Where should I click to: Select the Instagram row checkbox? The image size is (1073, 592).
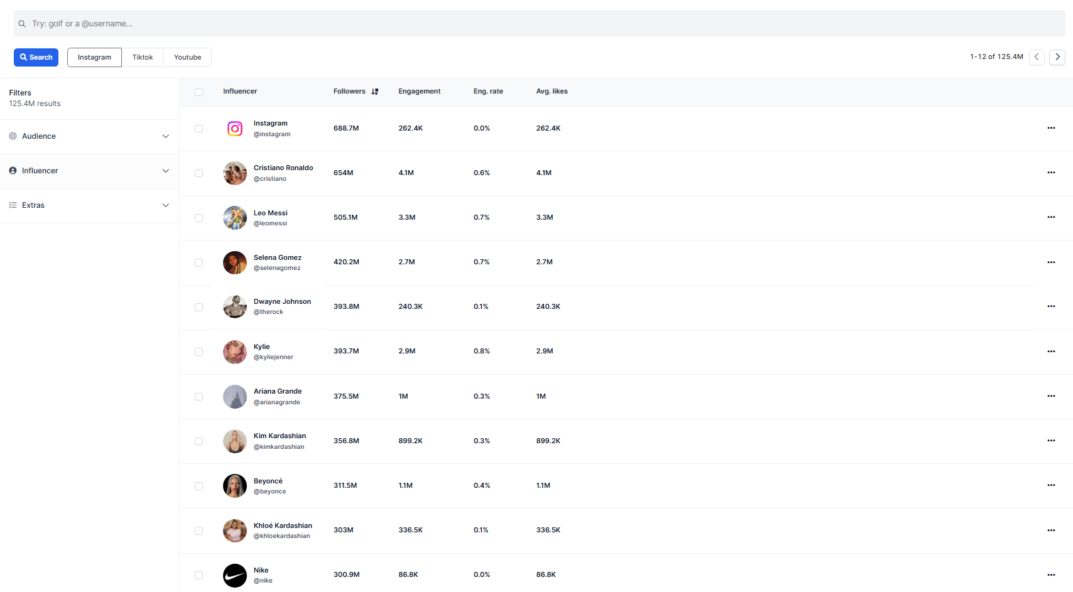pos(199,129)
